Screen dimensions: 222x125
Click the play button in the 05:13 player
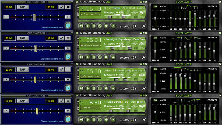point(87,26)
